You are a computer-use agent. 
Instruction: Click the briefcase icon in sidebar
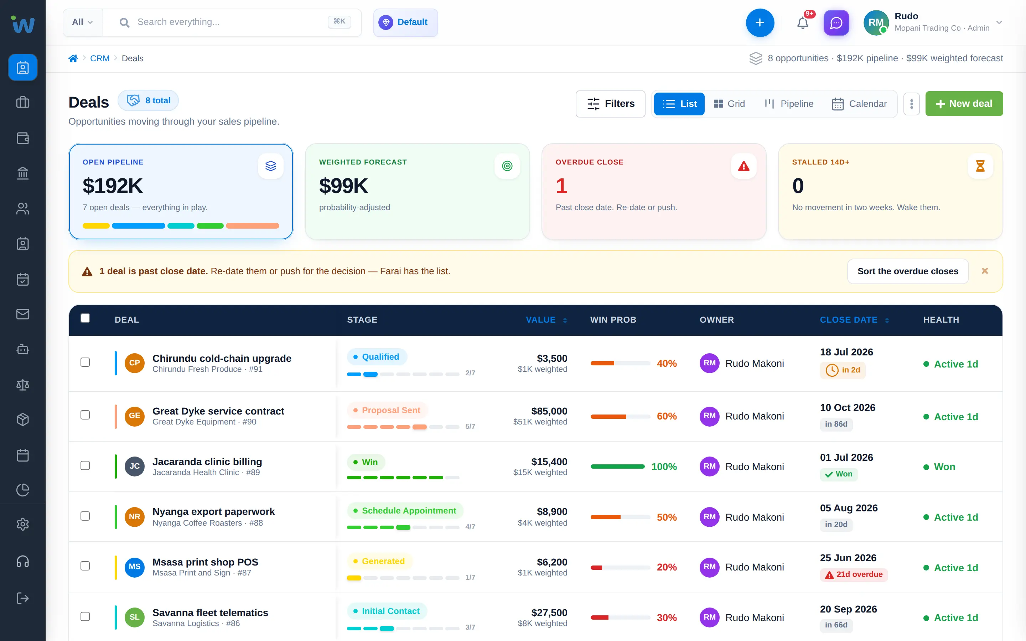(x=22, y=103)
